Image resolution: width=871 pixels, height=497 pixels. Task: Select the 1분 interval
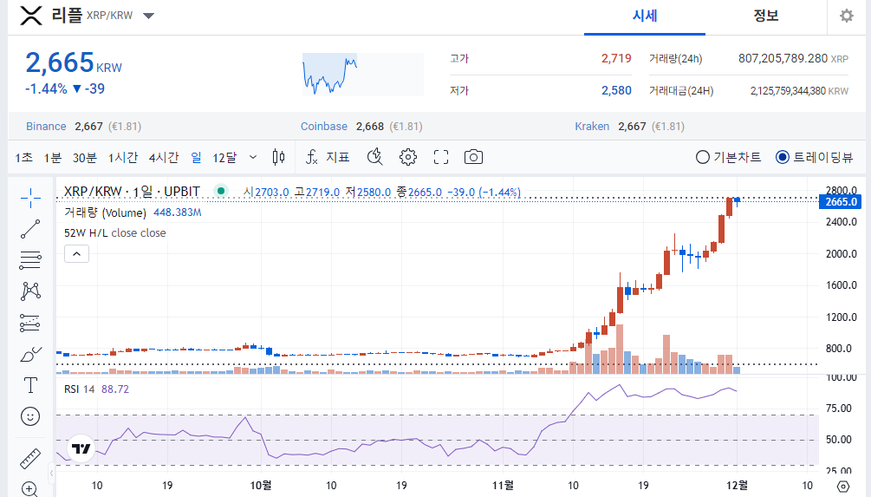53,158
